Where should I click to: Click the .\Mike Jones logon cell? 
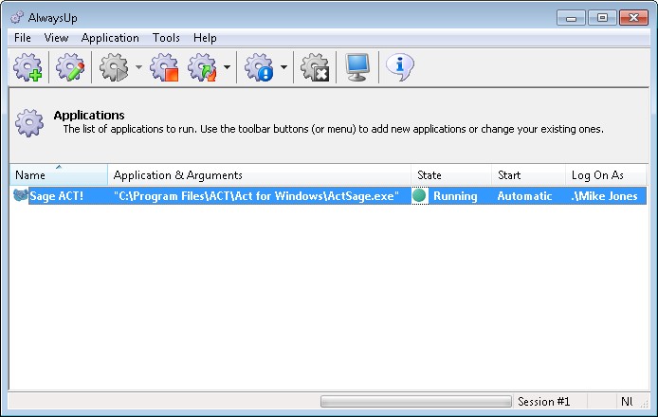[604, 196]
